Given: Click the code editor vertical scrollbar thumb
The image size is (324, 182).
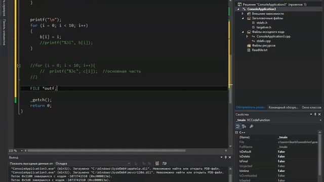Looking at the screenshot, I should pyautogui.click(x=230, y=79).
